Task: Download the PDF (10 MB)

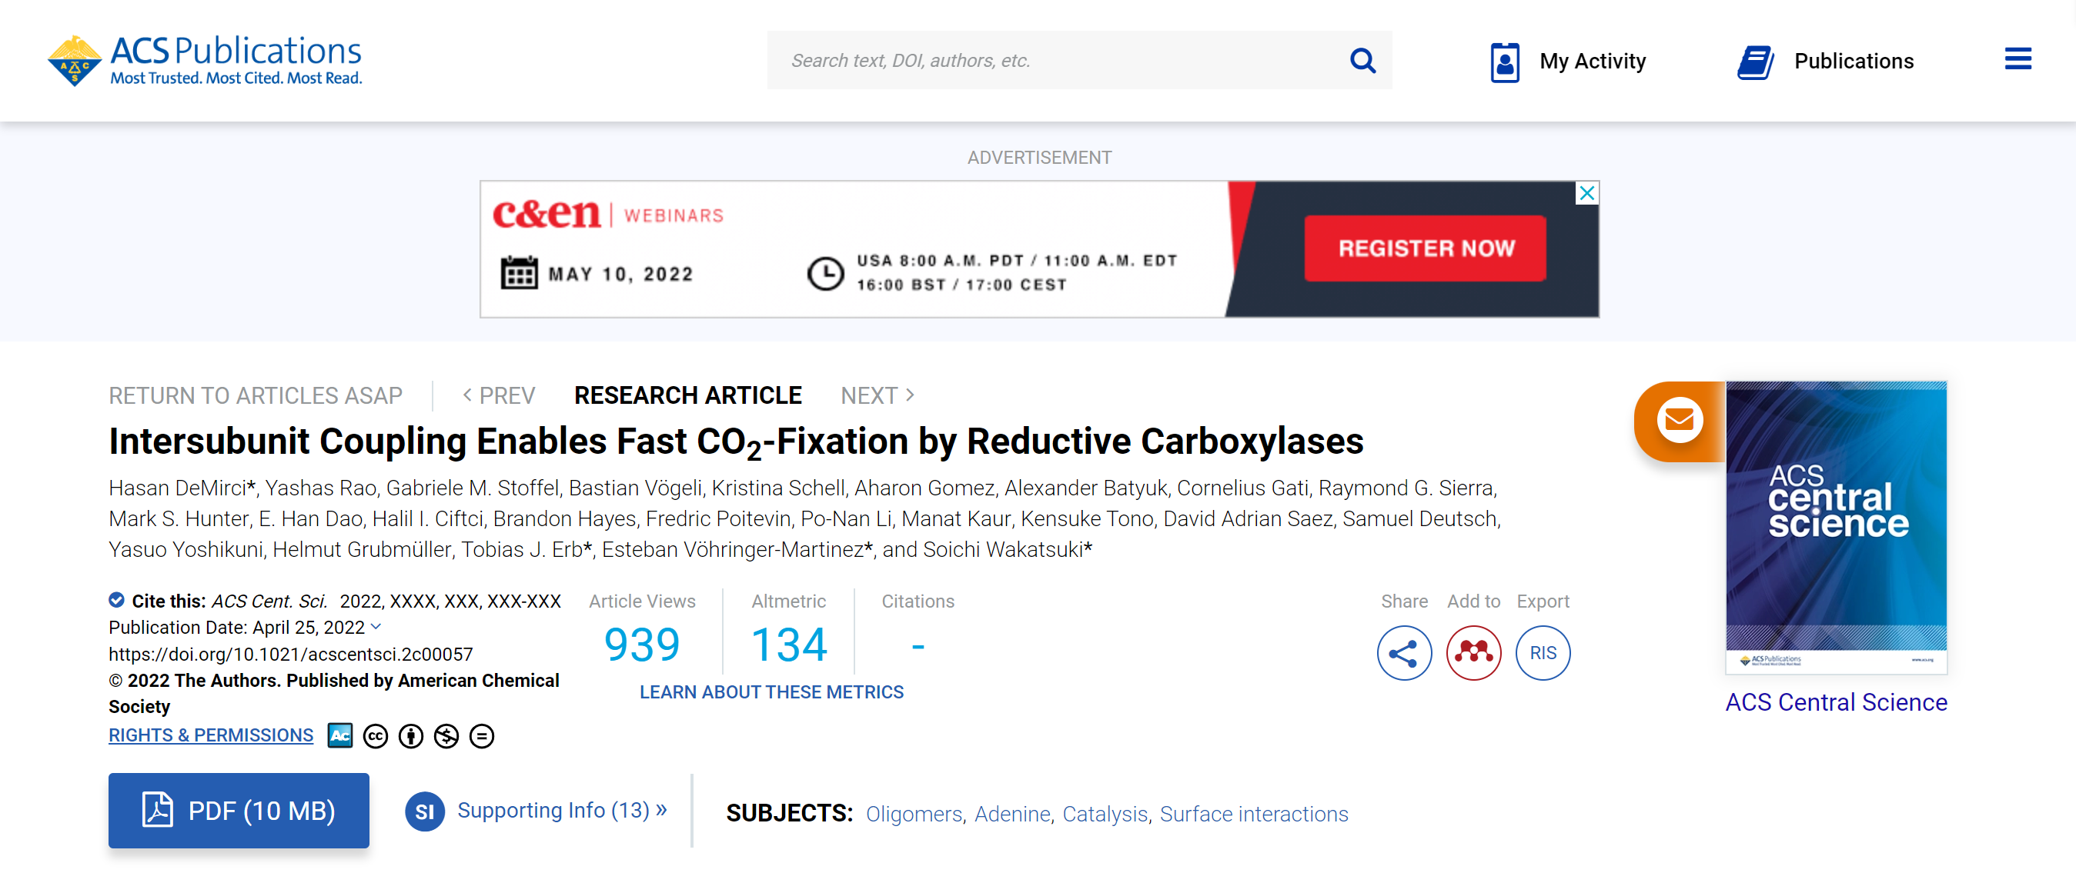Action: (239, 810)
